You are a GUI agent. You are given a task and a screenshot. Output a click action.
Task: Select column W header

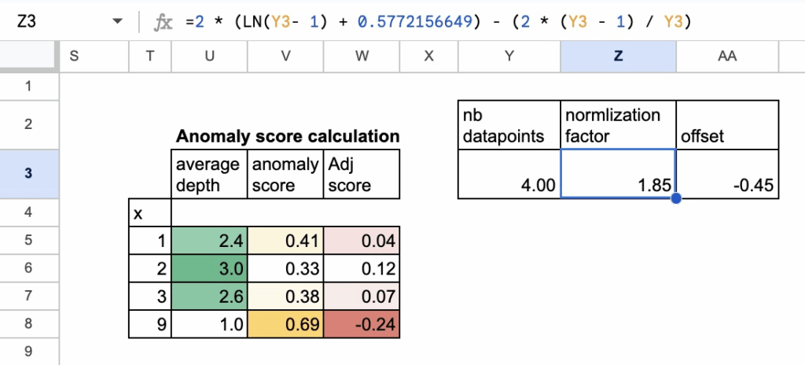(362, 56)
